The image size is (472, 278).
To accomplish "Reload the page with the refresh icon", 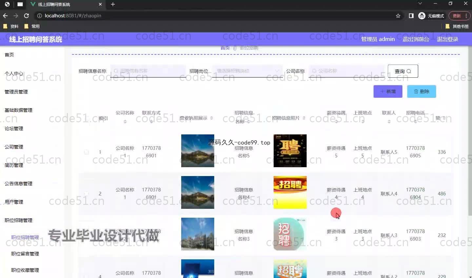I will click(x=27, y=16).
